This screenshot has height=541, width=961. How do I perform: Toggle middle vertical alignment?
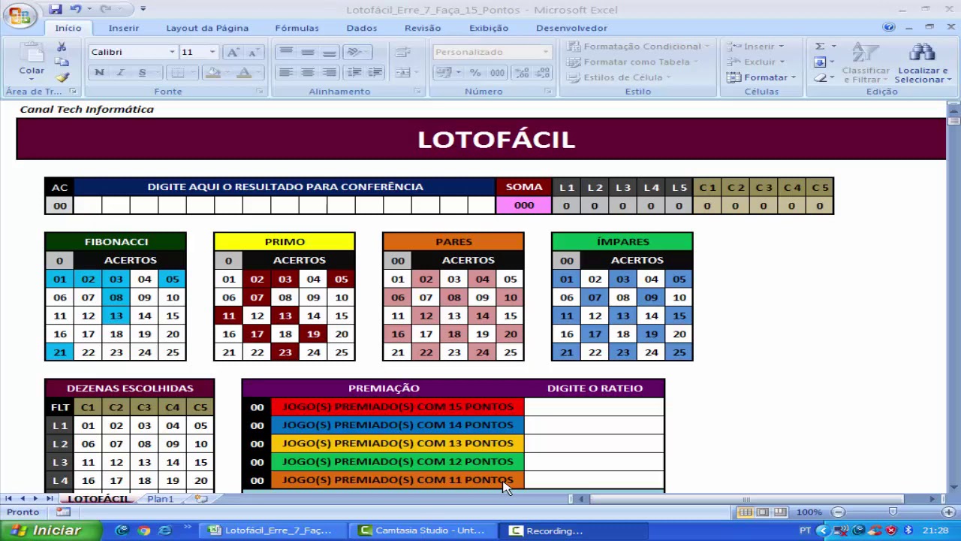[307, 52]
